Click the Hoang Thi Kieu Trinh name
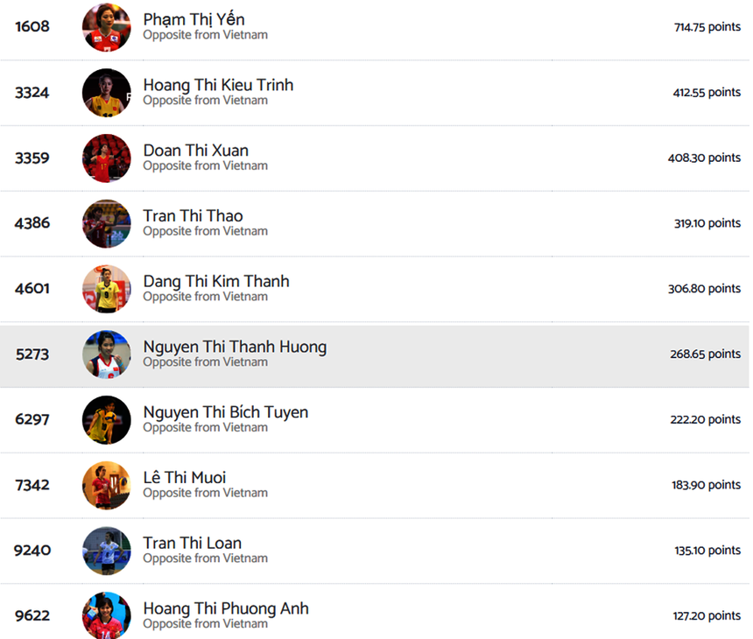The image size is (753, 639). (x=218, y=85)
